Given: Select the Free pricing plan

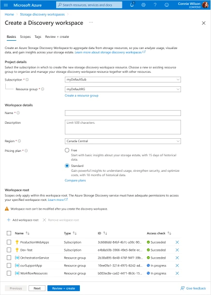Looking at the screenshot, I should (67, 150).
